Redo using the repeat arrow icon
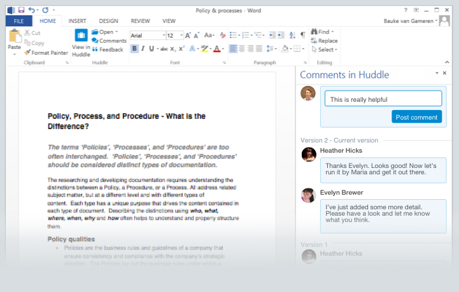 tap(45, 10)
